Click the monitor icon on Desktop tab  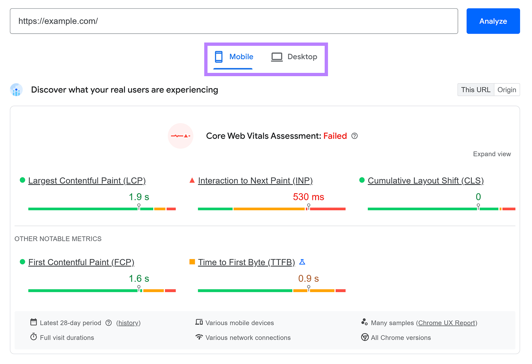(x=276, y=57)
